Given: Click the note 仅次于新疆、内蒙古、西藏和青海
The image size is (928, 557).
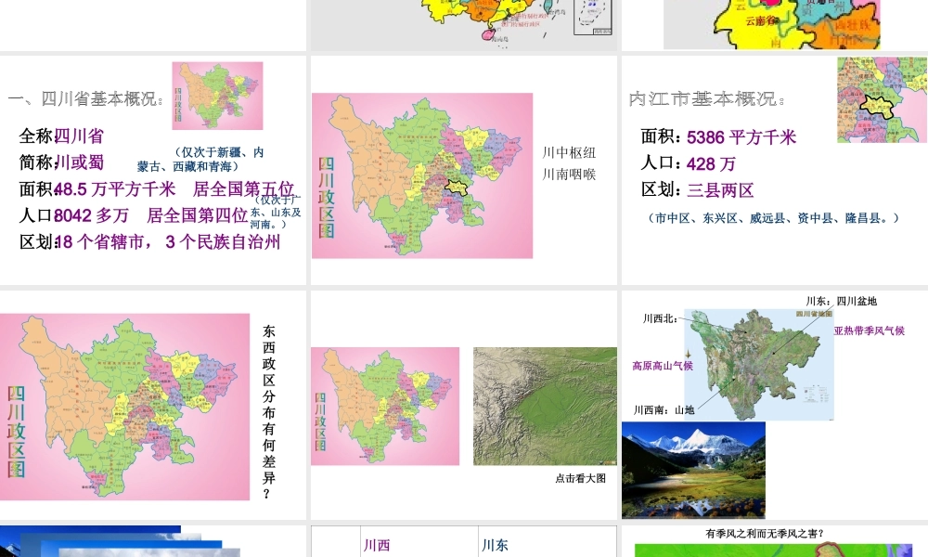Looking at the screenshot, I should pyautogui.click(x=200, y=160).
